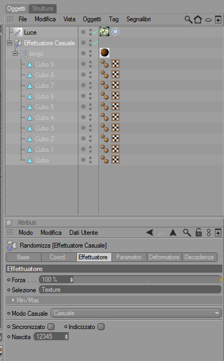Click the dynamics tag on Cubo.8
This screenshot has height=361, width=224.
tap(105, 74)
